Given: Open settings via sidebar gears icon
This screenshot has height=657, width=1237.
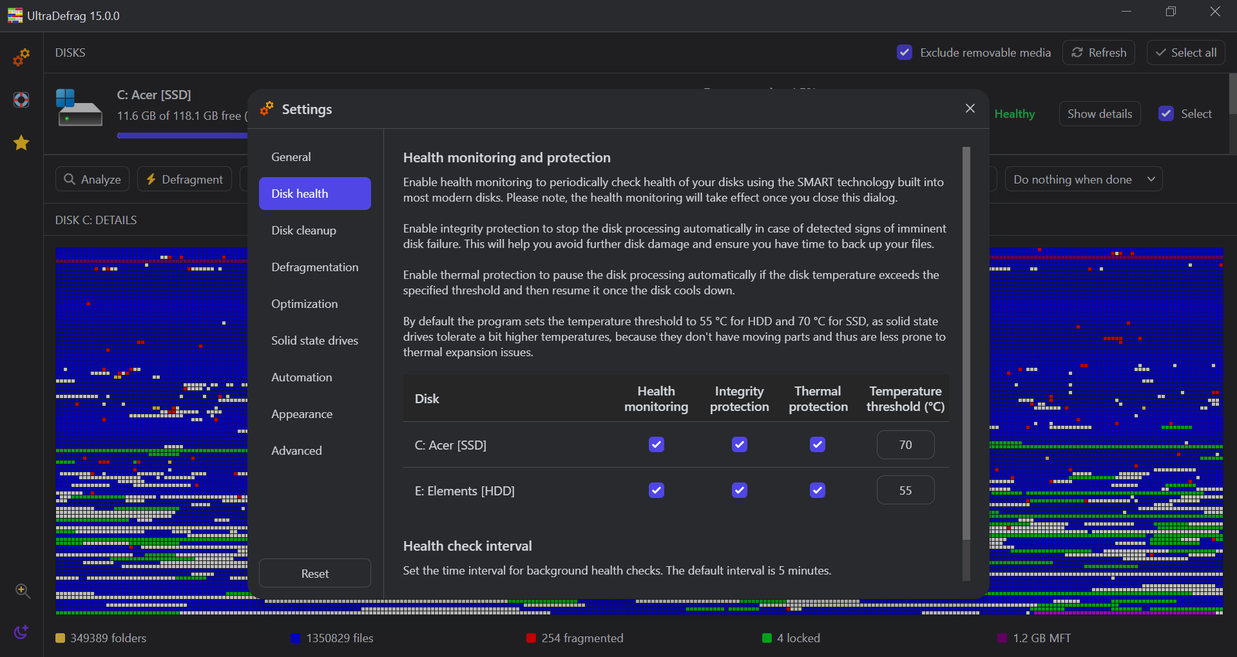Looking at the screenshot, I should tap(21, 57).
